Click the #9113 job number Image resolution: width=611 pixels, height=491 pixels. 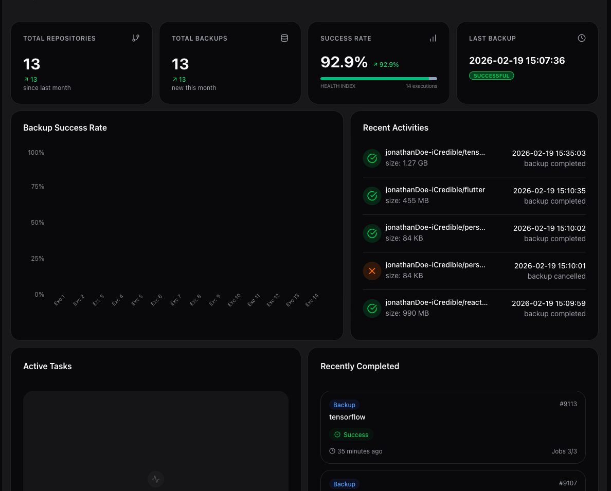(x=568, y=404)
